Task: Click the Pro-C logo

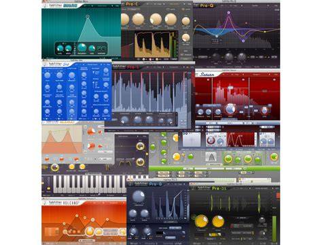Action: pyautogui.click(x=132, y=4)
